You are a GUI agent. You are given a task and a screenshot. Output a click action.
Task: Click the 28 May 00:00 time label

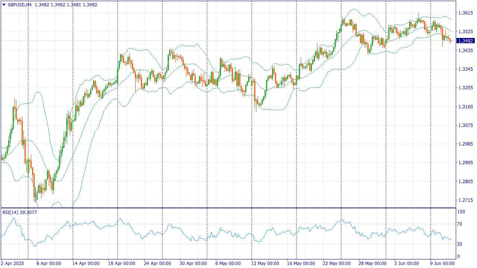point(372,264)
